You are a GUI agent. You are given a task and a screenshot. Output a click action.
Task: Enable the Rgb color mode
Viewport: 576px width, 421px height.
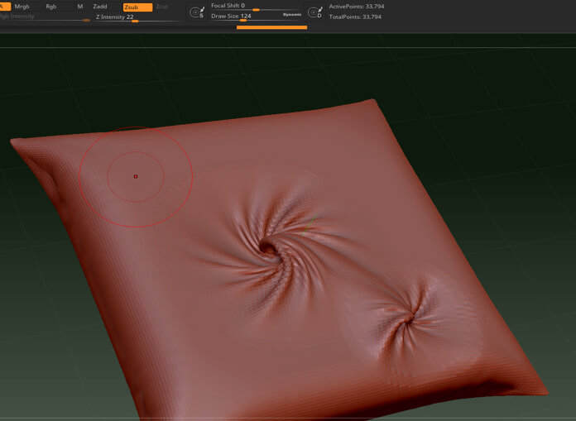tap(51, 7)
